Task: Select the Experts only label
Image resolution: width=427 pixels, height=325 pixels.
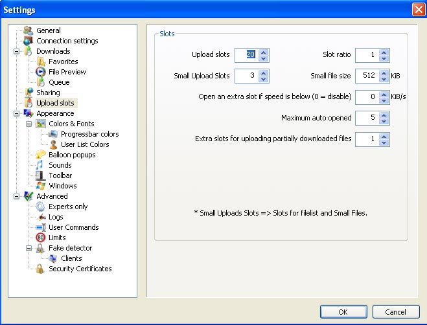Action: (x=68, y=207)
